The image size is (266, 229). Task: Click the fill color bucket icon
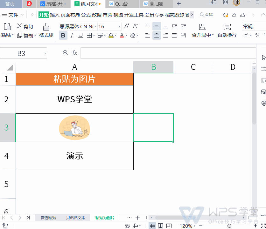coord(111,35)
